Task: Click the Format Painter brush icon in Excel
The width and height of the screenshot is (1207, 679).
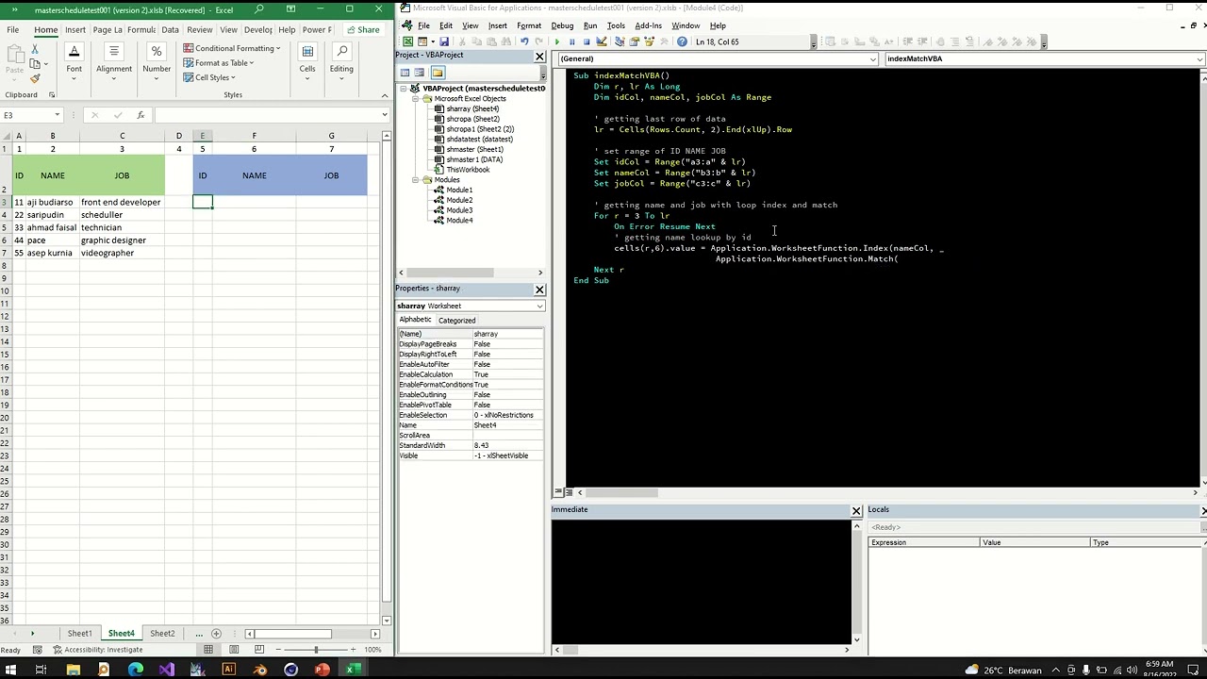Action: [34, 78]
